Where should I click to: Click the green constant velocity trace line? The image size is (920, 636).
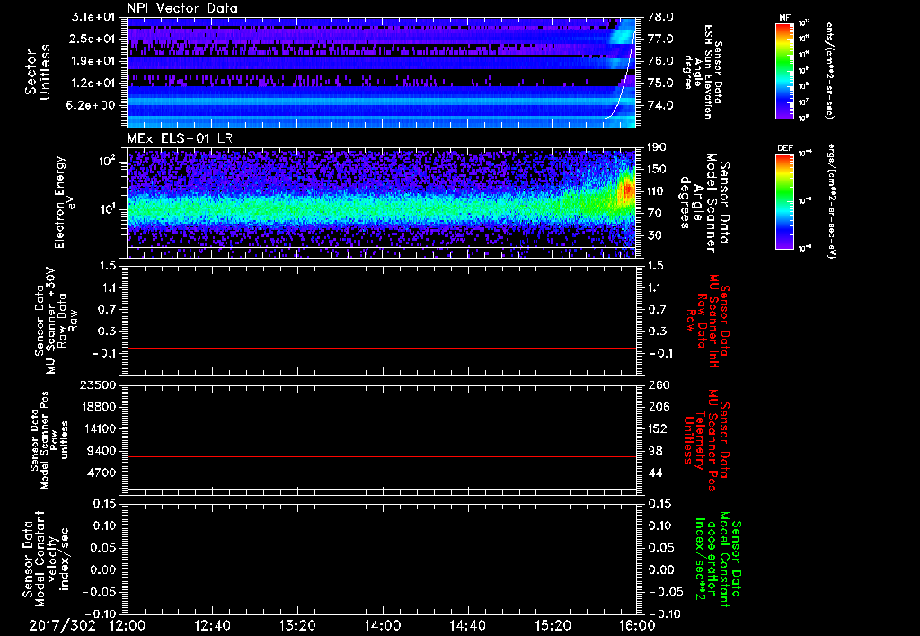click(x=382, y=570)
